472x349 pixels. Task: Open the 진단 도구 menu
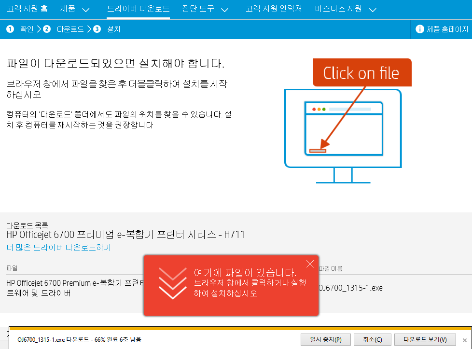198,9
